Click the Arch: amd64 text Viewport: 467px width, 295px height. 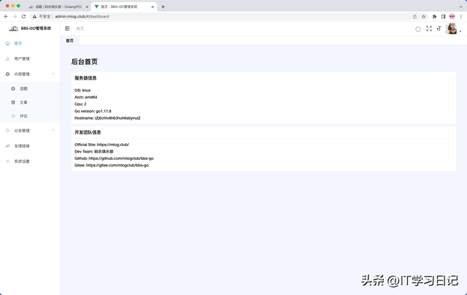[86, 97]
